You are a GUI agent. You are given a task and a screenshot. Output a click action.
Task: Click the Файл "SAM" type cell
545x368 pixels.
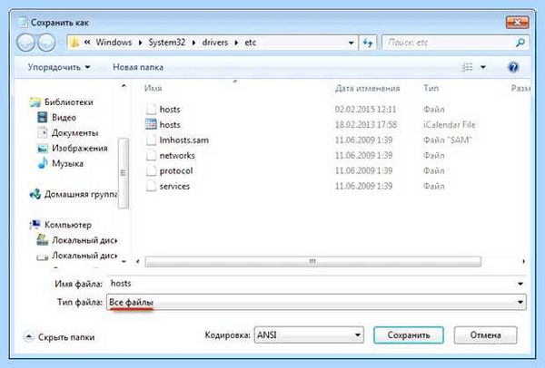447,140
